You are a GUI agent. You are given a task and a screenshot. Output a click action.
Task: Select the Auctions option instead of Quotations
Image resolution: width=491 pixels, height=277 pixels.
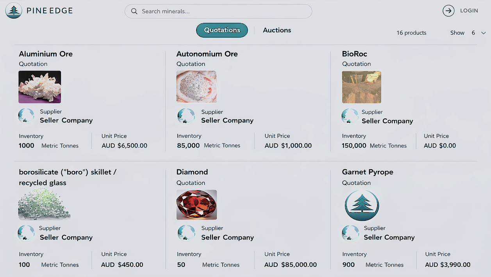[277, 30]
